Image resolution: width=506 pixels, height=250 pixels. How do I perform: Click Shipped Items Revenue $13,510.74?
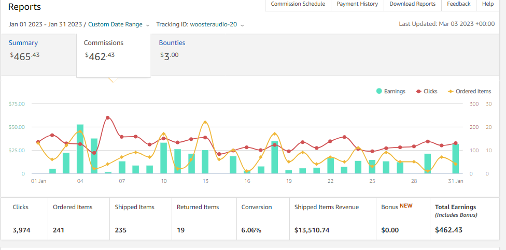point(312,230)
